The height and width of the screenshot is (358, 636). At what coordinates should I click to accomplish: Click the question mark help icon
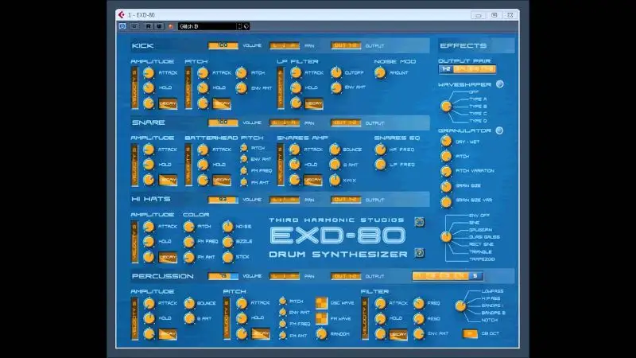[420, 253]
